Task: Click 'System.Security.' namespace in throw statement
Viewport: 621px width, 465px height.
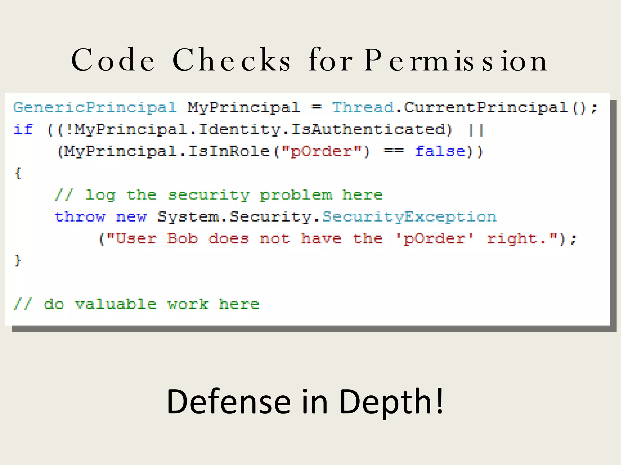Action: click(239, 217)
